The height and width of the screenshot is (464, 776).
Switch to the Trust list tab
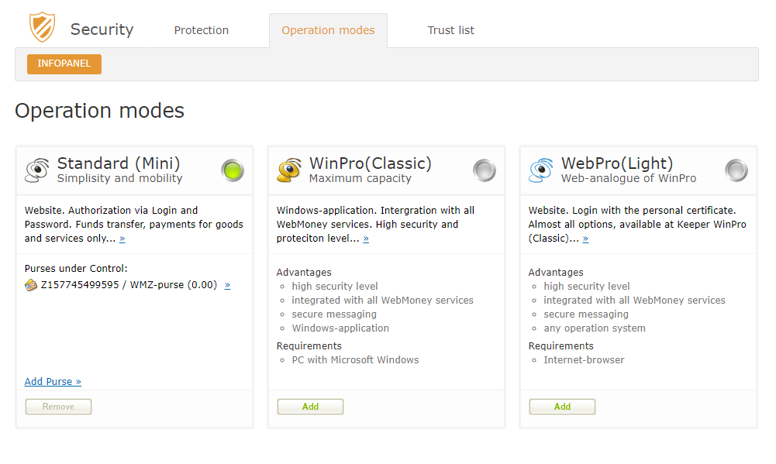(451, 30)
